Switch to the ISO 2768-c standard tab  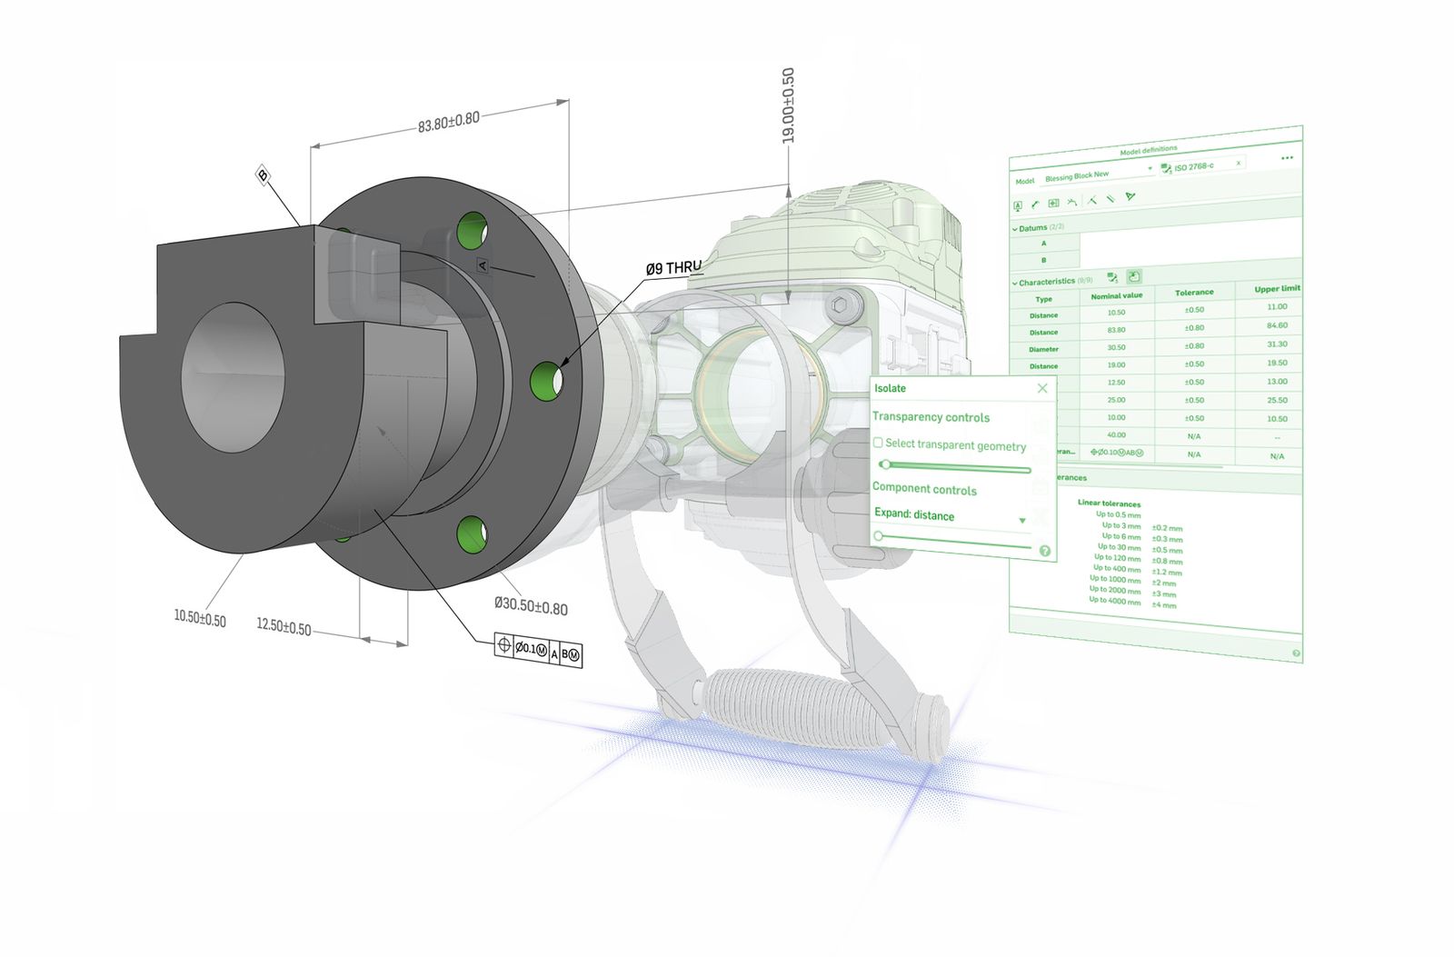pyautogui.click(x=1194, y=166)
